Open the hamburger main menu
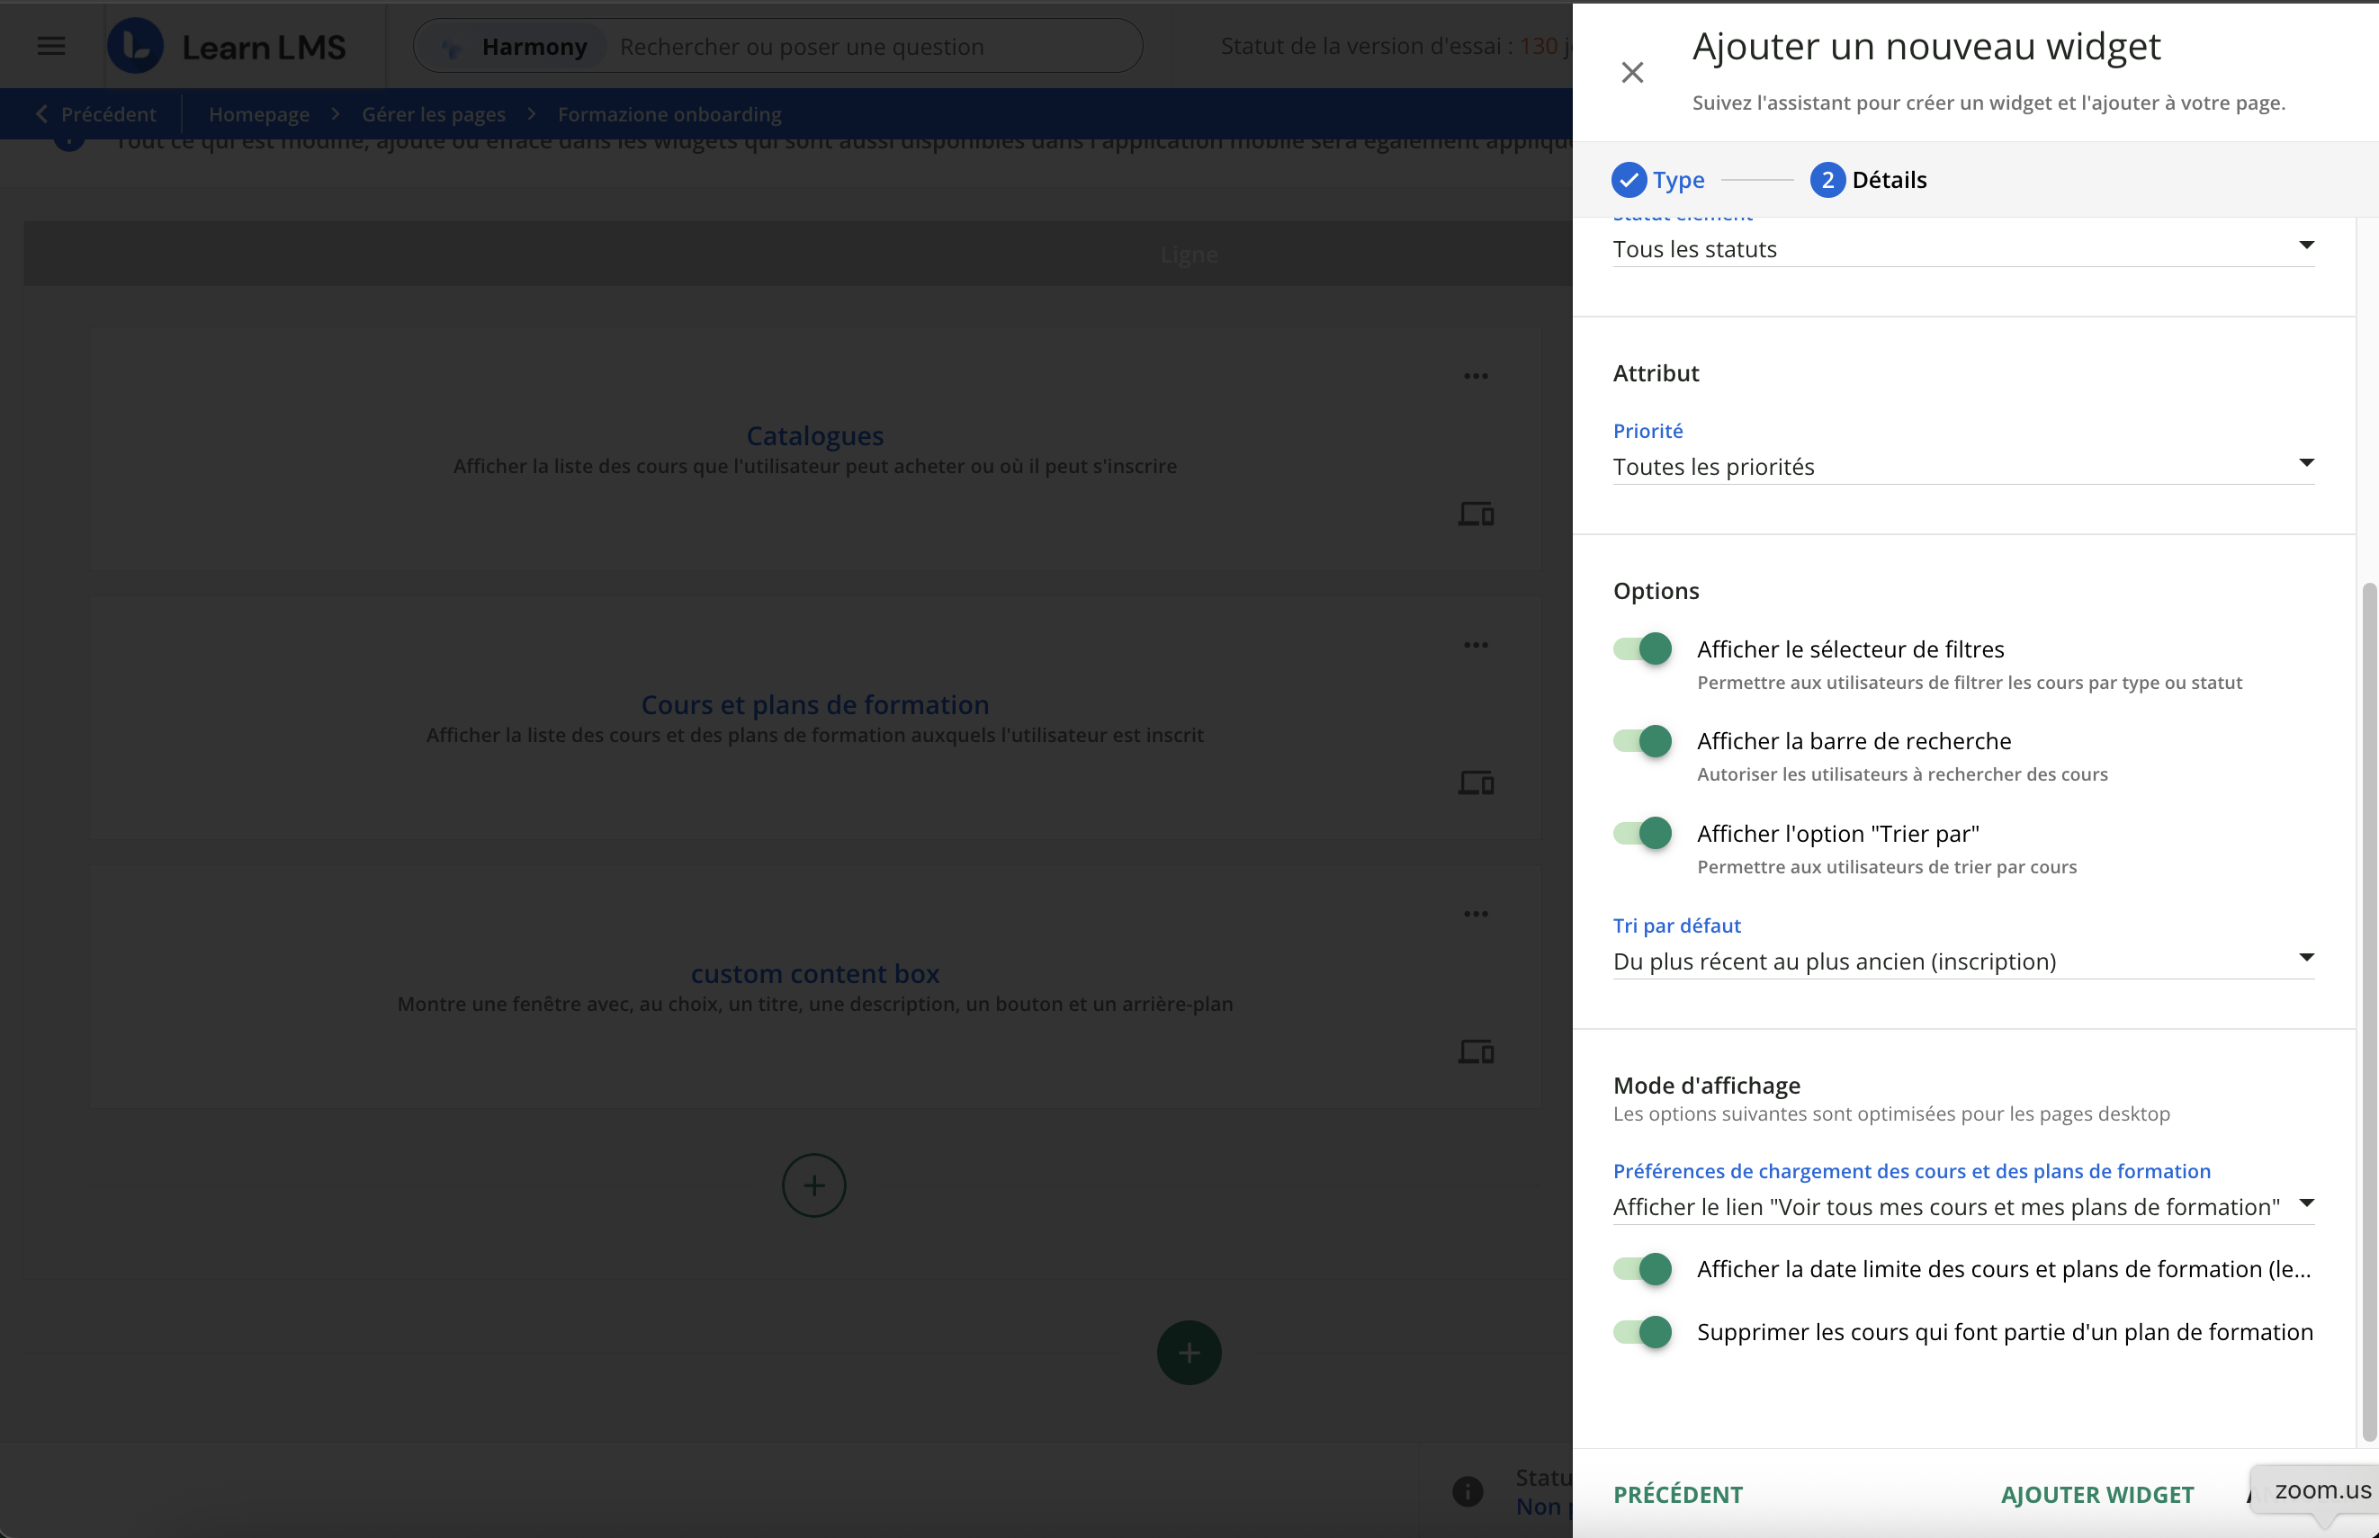This screenshot has width=2379, height=1538. (x=51, y=46)
